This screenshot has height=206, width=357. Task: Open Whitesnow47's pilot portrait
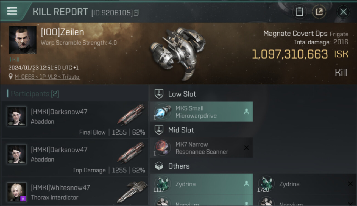tap(17, 192)
